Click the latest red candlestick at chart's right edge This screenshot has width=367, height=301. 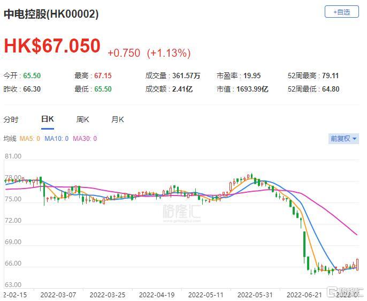coord(357,265)
